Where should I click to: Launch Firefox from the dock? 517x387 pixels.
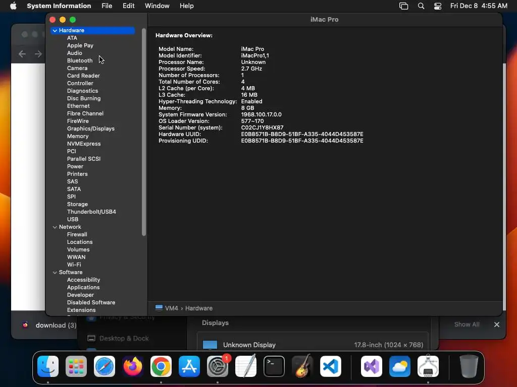click(x=133, y=366)
